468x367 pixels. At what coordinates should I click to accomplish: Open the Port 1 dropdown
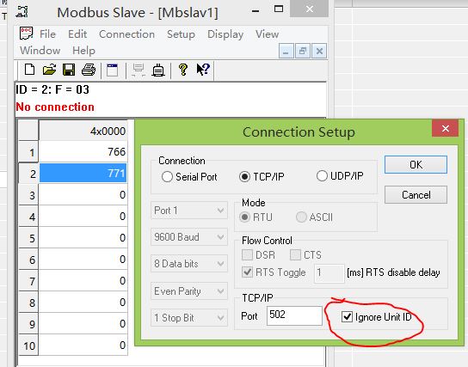pyautogui.click(x=189, y=211)
